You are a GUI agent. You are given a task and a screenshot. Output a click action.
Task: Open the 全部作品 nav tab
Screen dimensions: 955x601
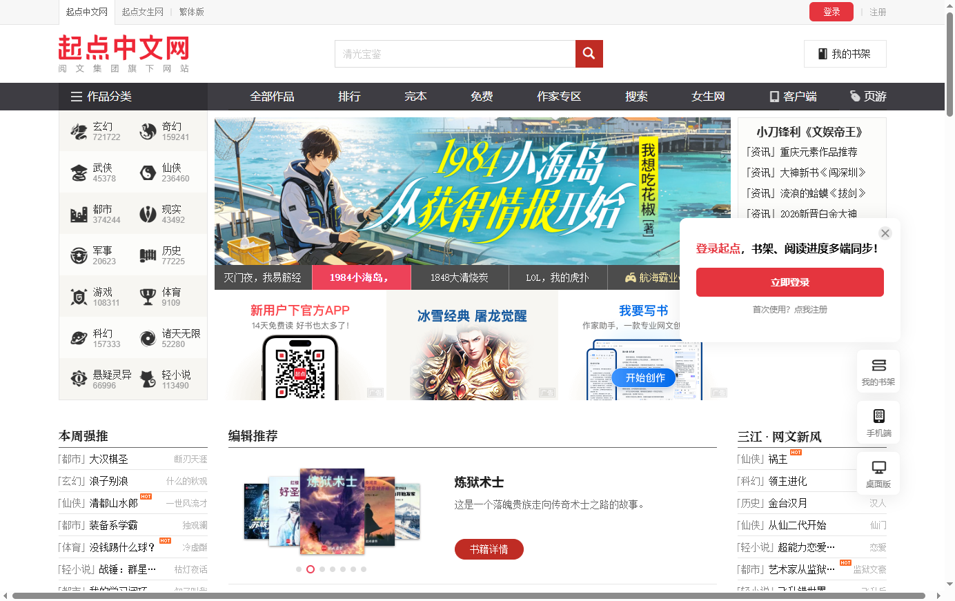click(x=272, y=97)
